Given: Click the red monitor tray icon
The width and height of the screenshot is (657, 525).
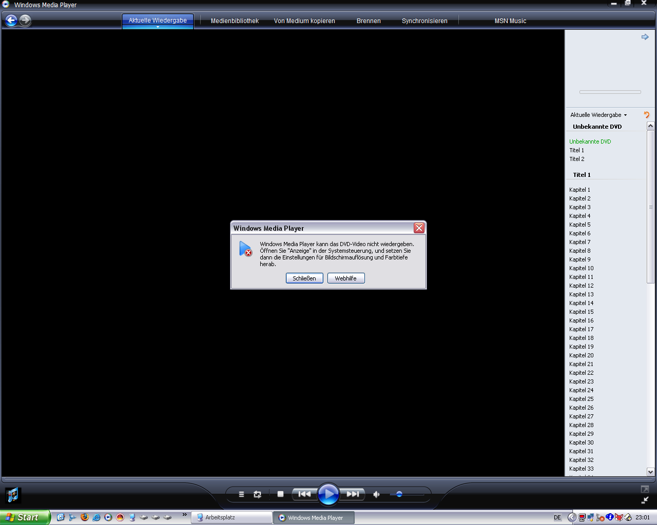Looking at the screenshot, I should (x=582, y=517).
